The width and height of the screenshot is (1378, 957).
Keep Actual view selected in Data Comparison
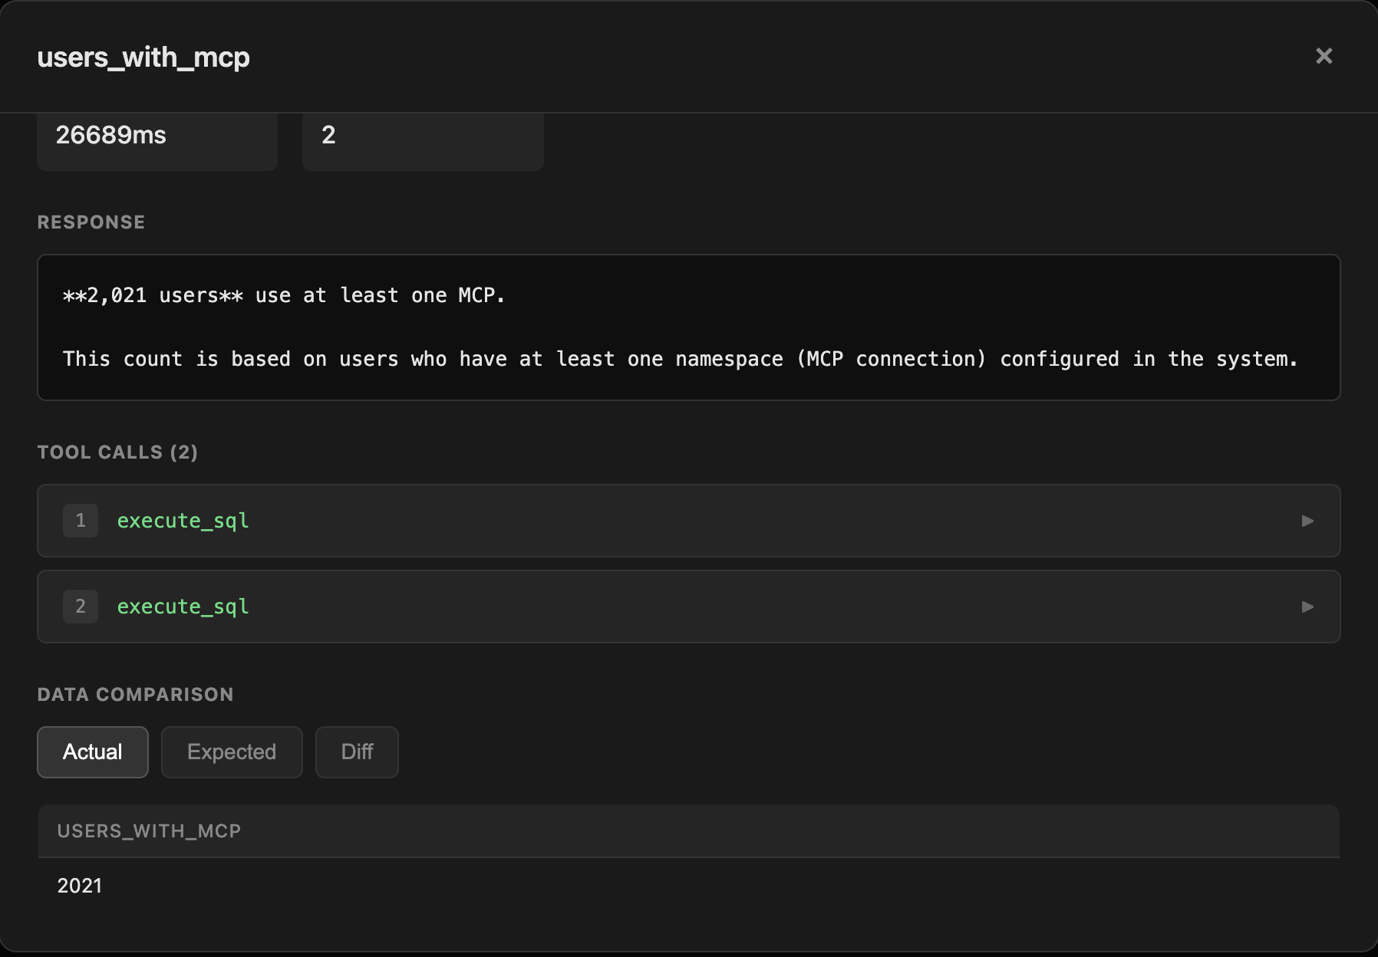[92, 752]
